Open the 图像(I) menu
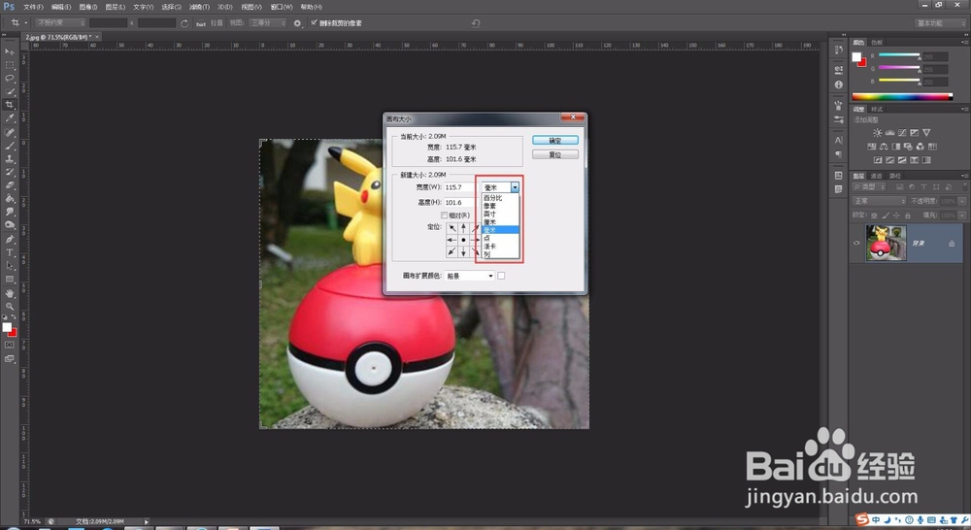Viewport: 971px width, 530px height. [88, 7]
